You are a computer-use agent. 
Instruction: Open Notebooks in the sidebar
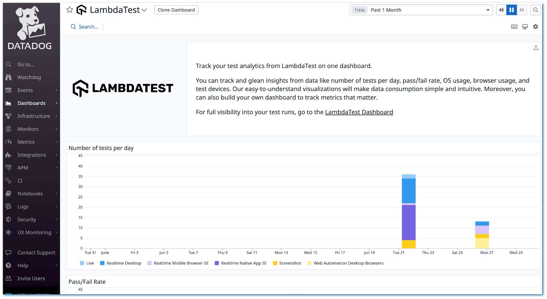tap(31, 194)
